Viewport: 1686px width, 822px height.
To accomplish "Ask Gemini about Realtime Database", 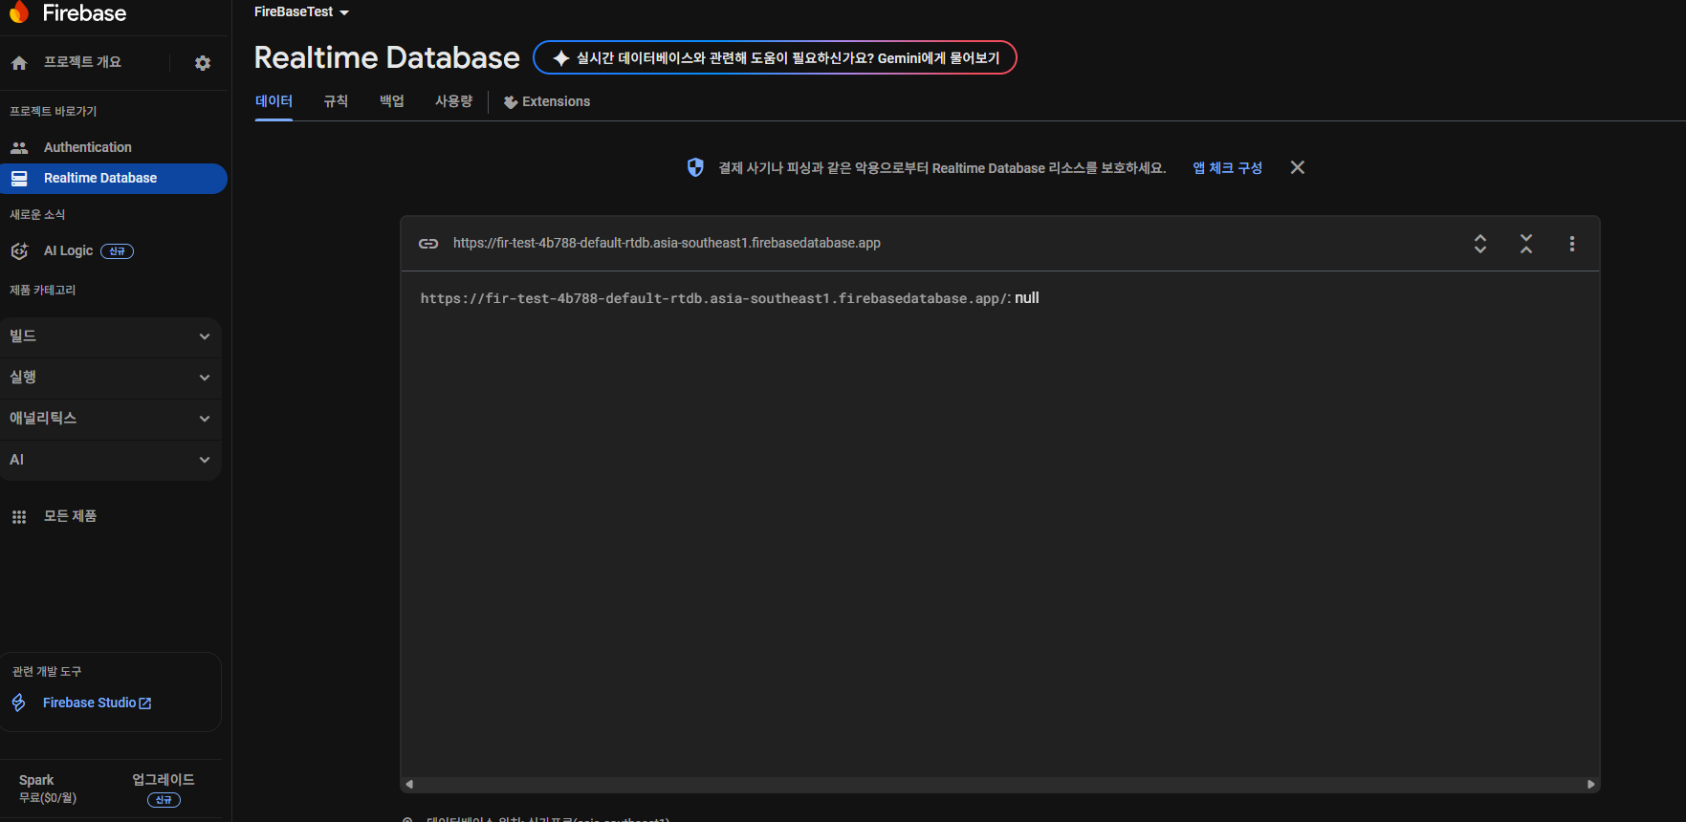I will coord(775,57).
